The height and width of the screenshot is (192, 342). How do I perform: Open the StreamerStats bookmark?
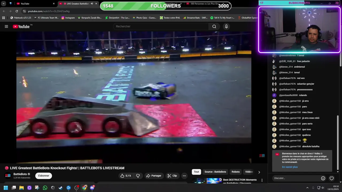pyautogui.click(x=195, y=18)
